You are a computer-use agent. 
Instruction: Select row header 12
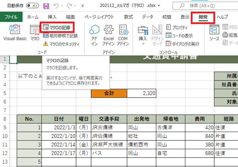(5, 153)
